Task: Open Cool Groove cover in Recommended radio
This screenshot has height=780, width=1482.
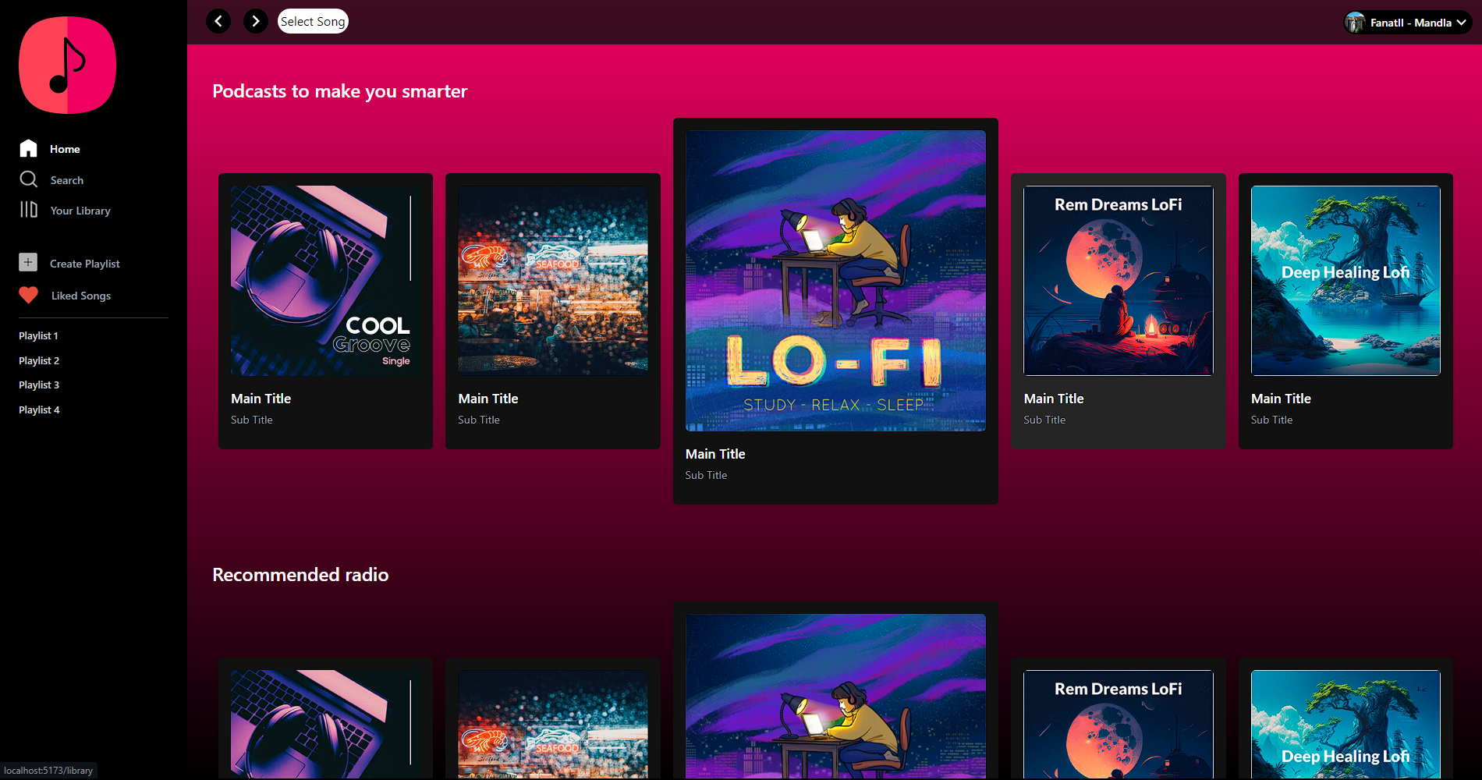Action: [325, 724]
